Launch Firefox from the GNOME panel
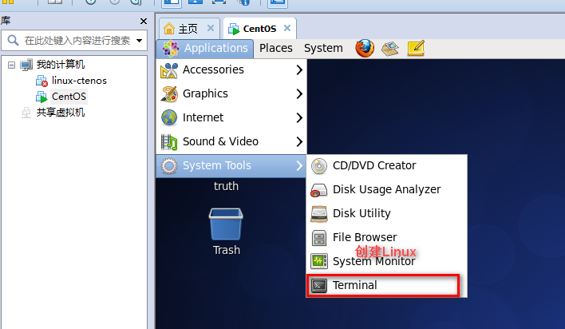This screenshot has width=565, height=329. [x=365, y=49]
